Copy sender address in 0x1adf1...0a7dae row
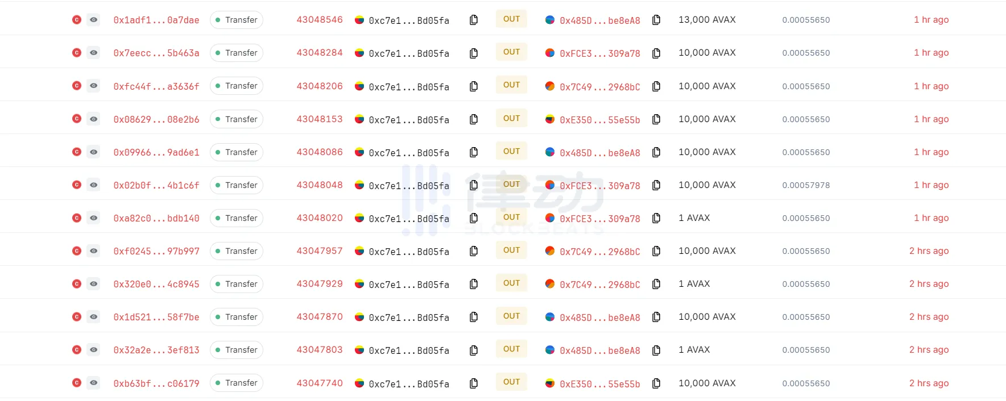The height and width of the screenshot is (401, 1006). pyautogui.click(x=473, y=20)
